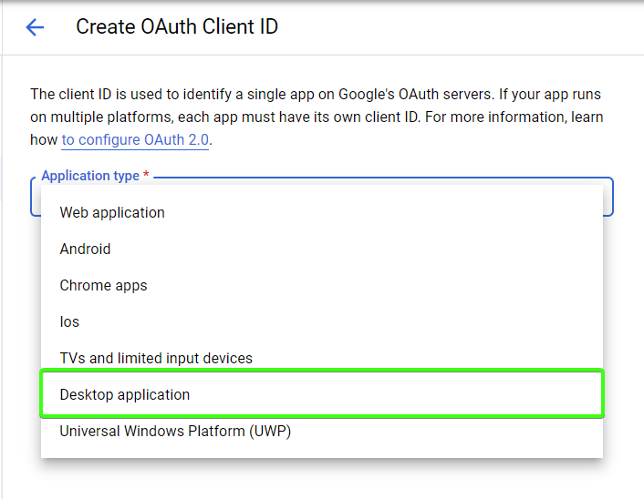Go back using the blue arrow icon
Screen dimensions: 644x499
(x=35, y=27)
